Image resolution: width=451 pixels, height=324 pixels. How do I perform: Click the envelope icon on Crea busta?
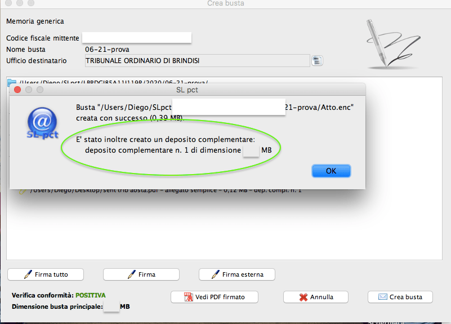point(382,296)
